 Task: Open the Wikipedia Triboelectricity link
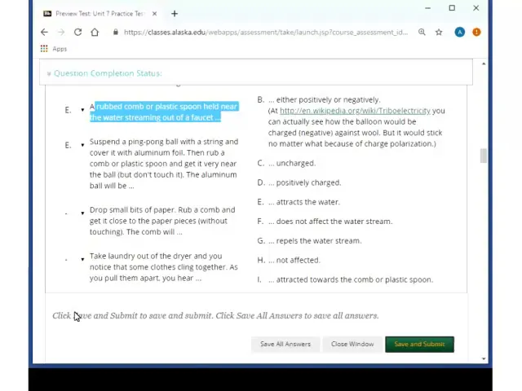pyautogui.click(x=355, y=111)
